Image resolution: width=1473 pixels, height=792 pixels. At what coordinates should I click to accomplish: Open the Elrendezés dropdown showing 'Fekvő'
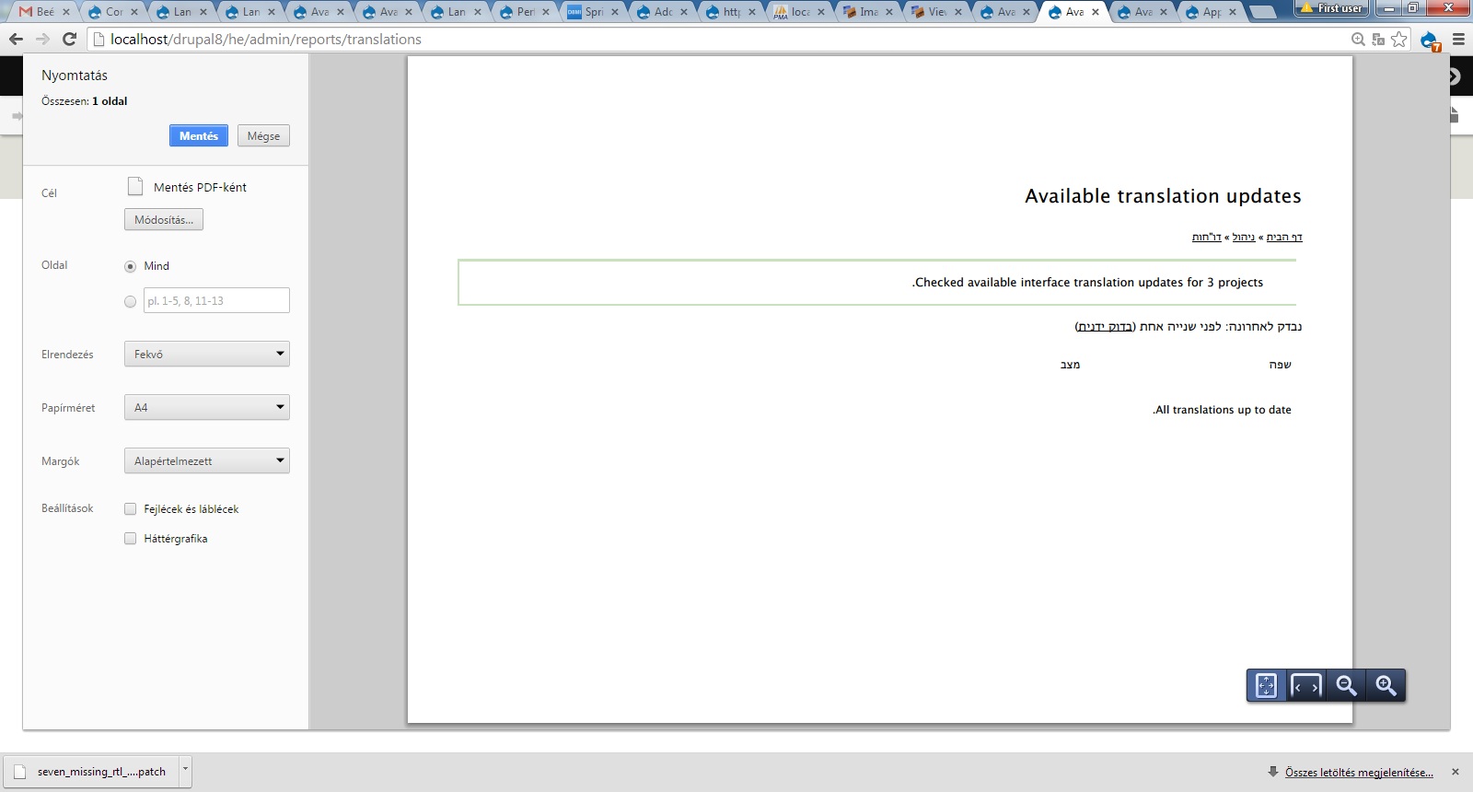pos(206,355)
